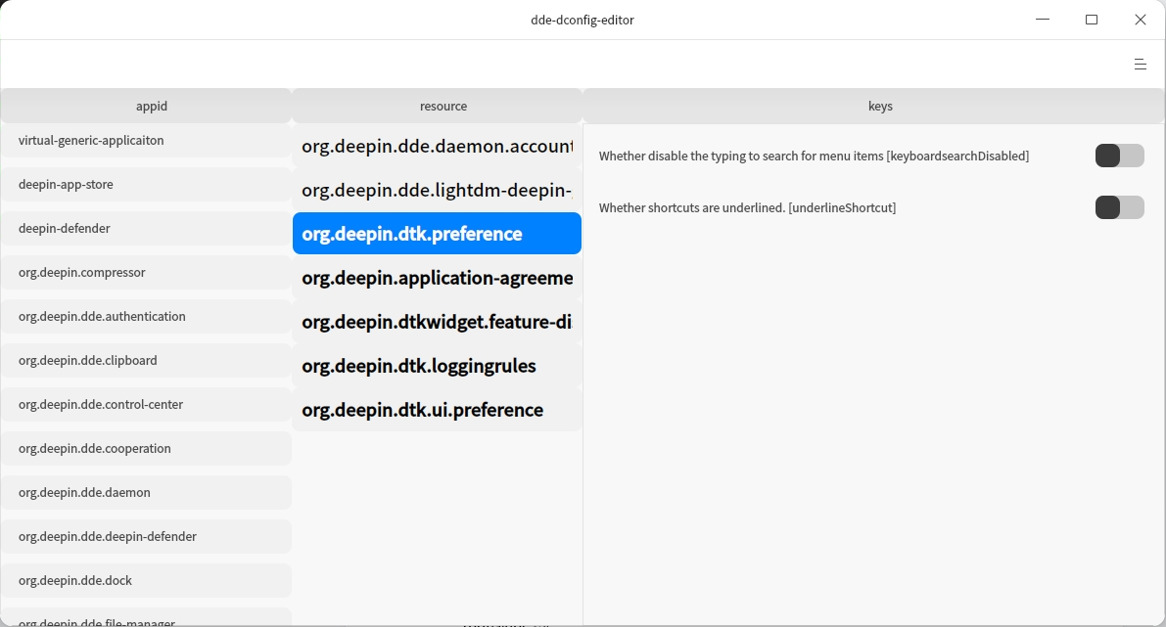Click the resource column header

(x=438, y=107)
